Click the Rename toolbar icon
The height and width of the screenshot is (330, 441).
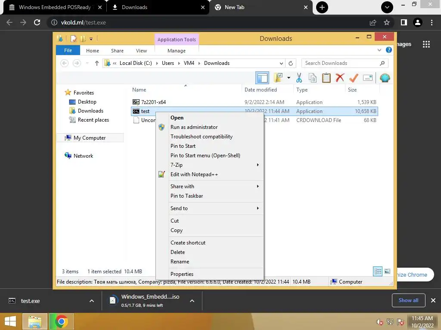pos(368,78)
